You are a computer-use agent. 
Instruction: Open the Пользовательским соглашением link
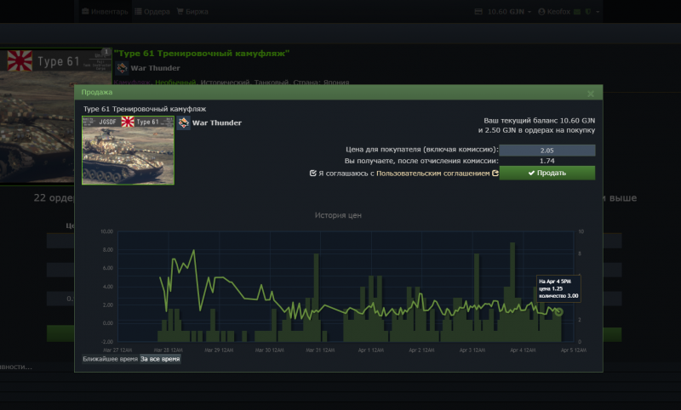(x=433, y=174)
